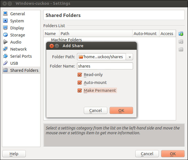Open the Network settings category

click(21, 49)
